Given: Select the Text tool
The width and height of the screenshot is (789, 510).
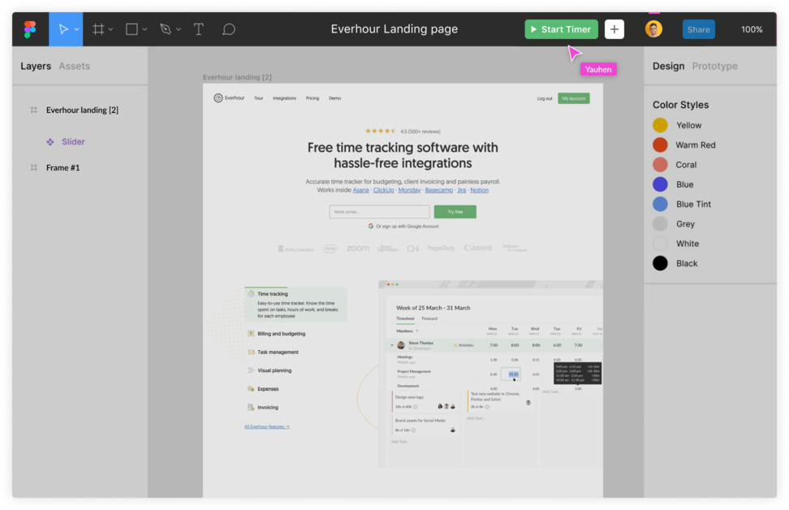Looking at the screenshot, I should pos(197,28).
